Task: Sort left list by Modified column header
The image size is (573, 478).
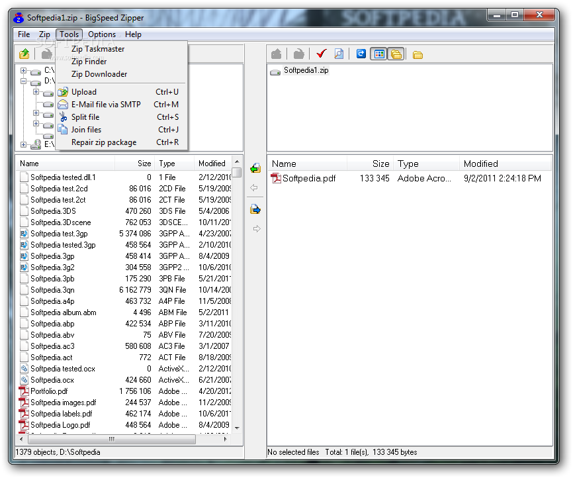Action: pyautogui.click(x=212, y=164)
